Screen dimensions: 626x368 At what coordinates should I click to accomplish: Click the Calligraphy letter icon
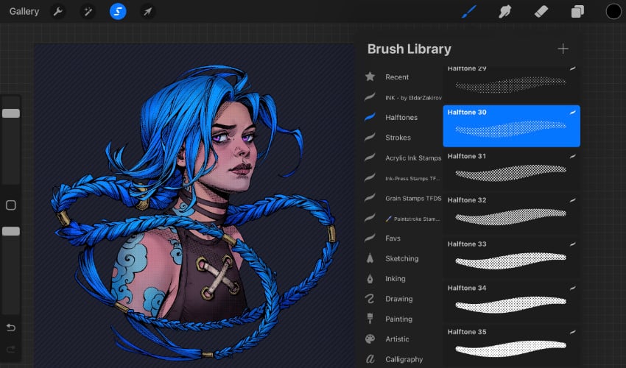[370, 359]
